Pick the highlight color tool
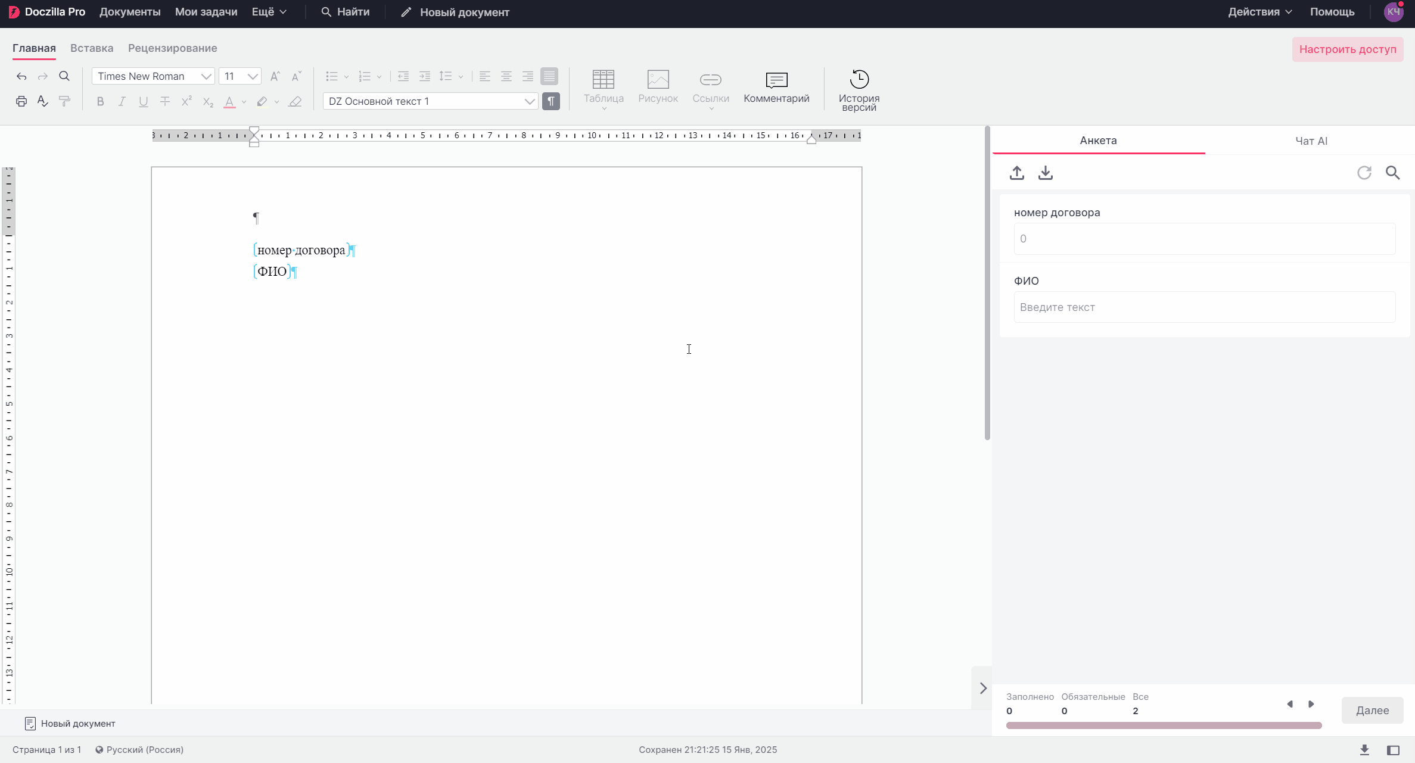Viewport: 1415px width, 763px height. pos(262,102)
